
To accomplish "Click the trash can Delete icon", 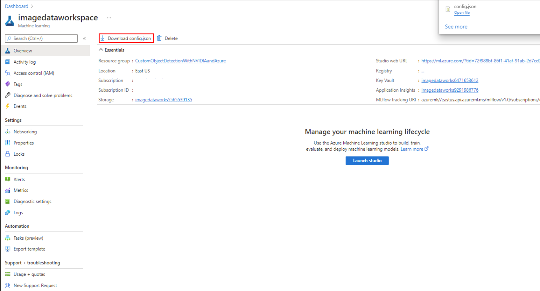I will pos(159,38).
